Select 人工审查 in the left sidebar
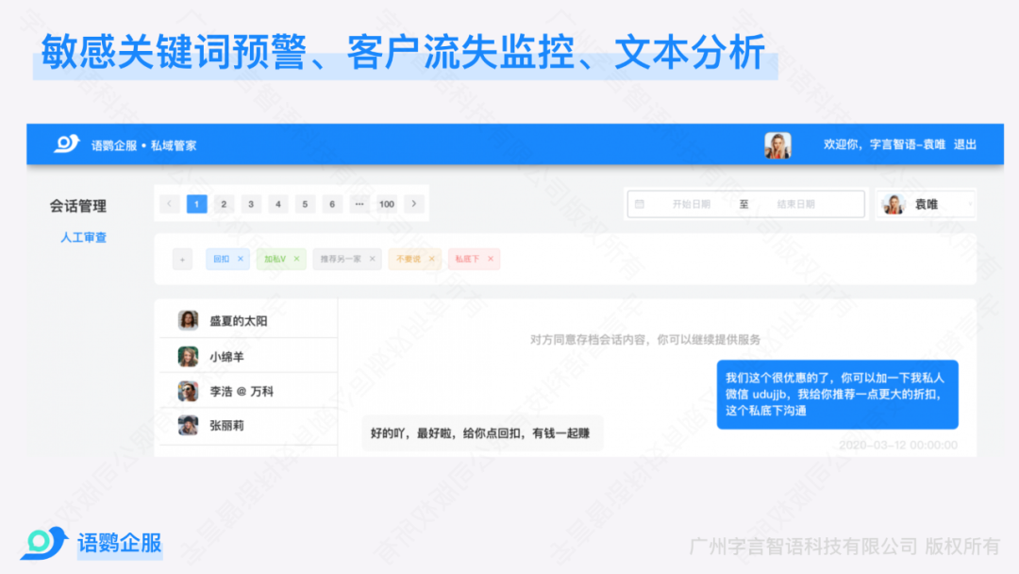The image size is (1019, 574). coord(83,237)
